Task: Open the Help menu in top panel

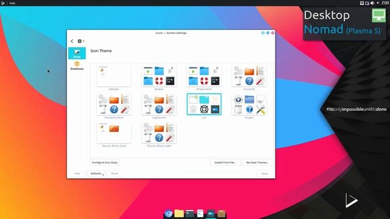Action: [x=12, y=3]
